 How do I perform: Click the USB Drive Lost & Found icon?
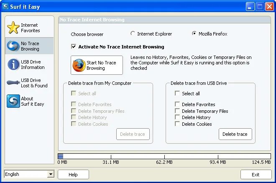point(13,82)
